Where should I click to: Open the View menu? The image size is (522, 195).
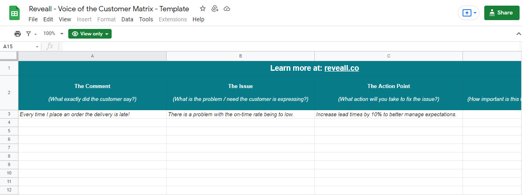[65, 19]
